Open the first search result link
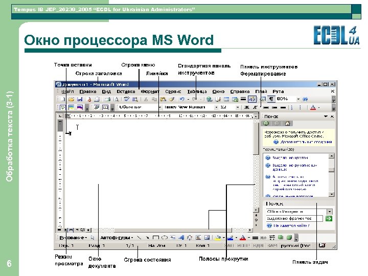 [290, 158]
